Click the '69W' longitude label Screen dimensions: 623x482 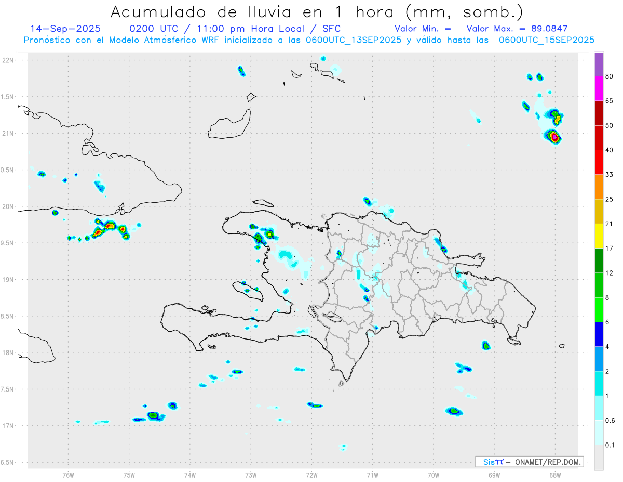[494, 475]
